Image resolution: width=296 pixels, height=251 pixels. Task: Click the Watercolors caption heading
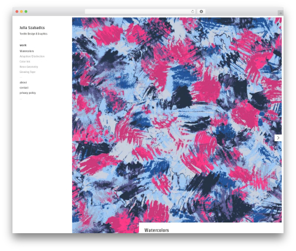click(x=157, y=230)
